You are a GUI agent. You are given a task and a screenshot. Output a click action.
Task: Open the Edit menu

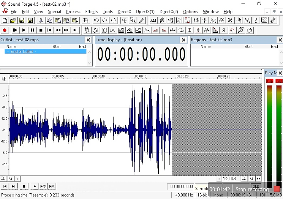(x=25, y=12)
